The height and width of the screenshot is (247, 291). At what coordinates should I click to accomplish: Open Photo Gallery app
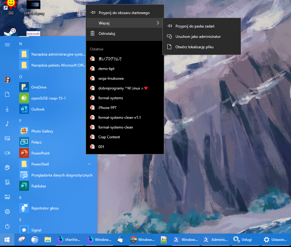point(42,131)
